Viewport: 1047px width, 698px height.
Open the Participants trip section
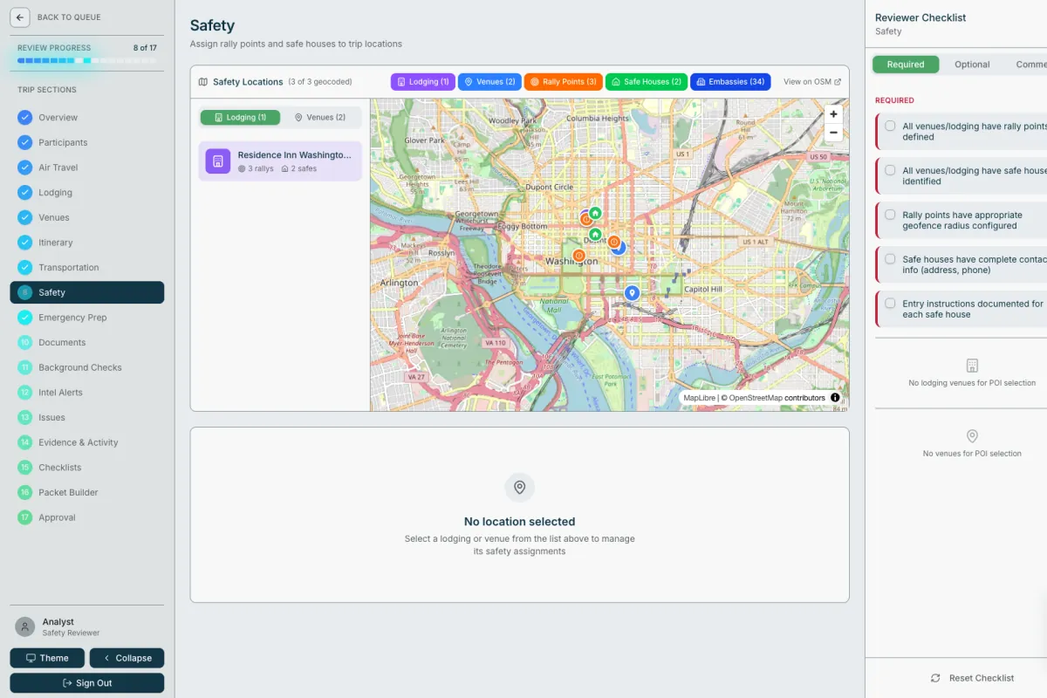click(x=87, y=142)
